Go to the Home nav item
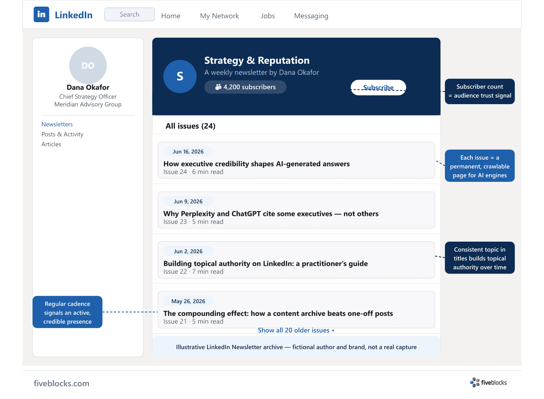 tap(171, 16)
